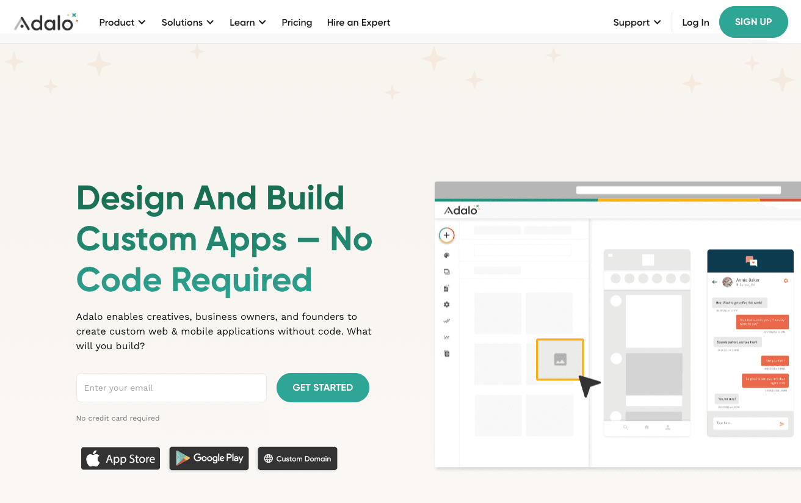Screen dimensions: 801x503
Task: Select the analytics chart icon in mockup sidebar
Action: click(447, 337)
